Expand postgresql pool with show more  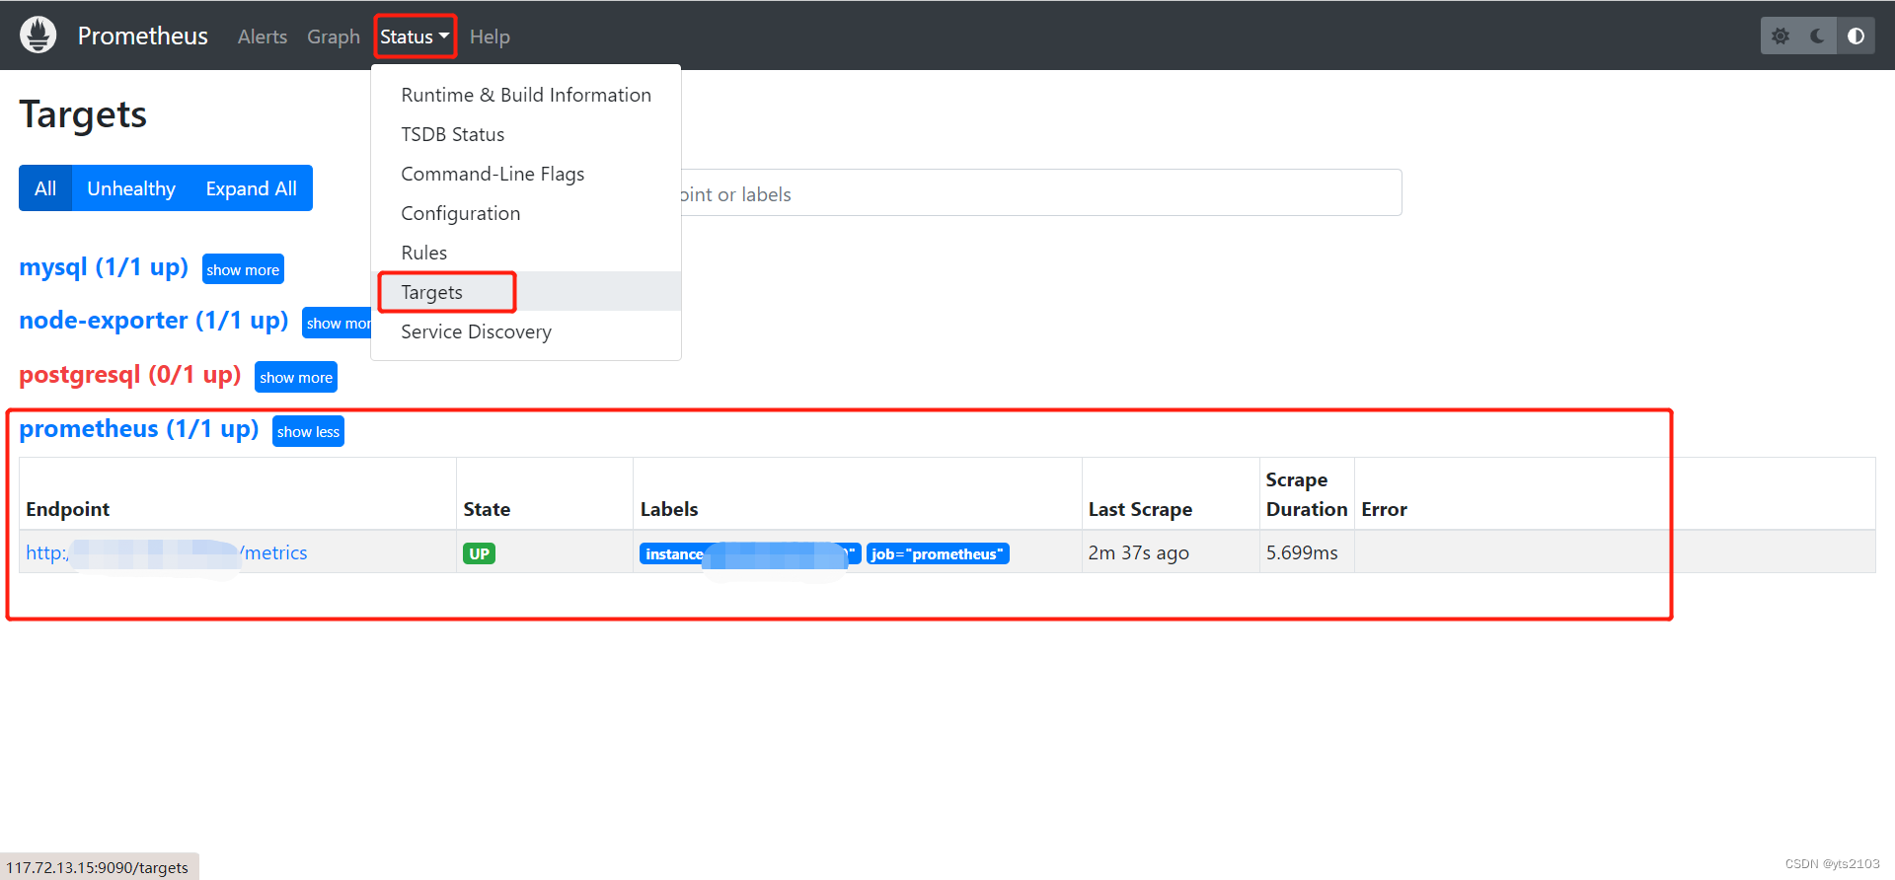(296, 377)
